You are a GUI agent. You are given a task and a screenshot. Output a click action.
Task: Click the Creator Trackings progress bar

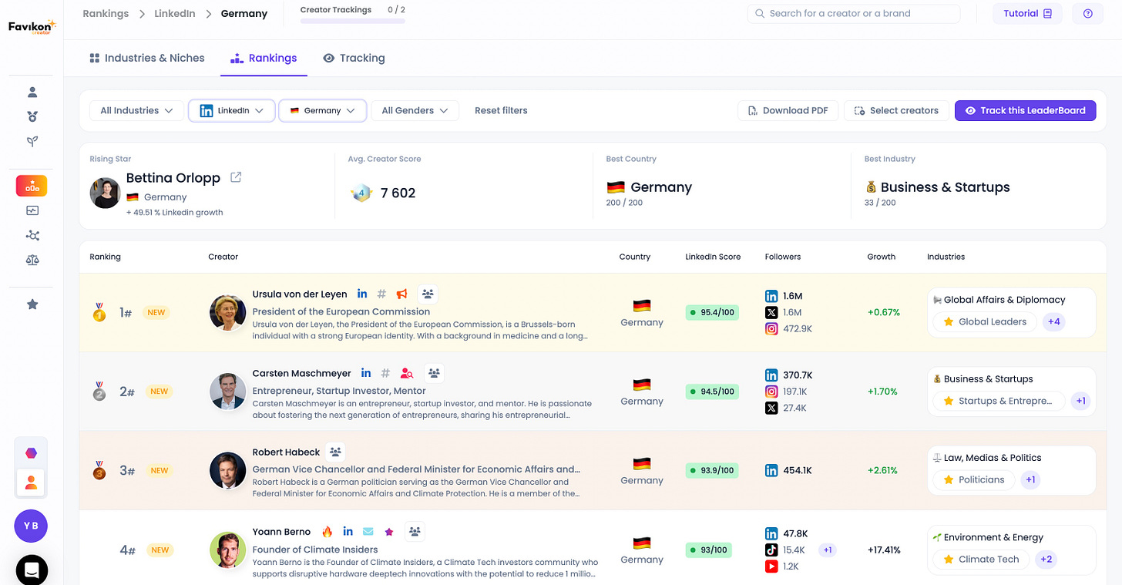click(x=352, y=21)
